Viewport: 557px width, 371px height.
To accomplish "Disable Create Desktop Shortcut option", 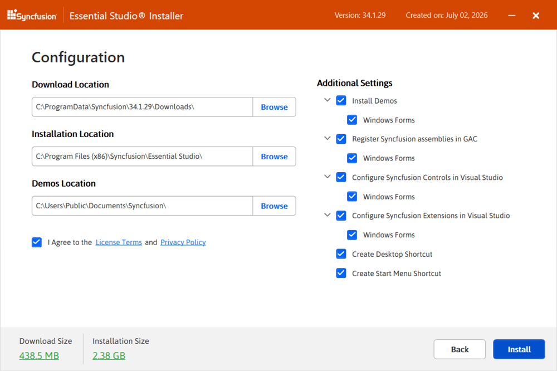I will (341, 253).
